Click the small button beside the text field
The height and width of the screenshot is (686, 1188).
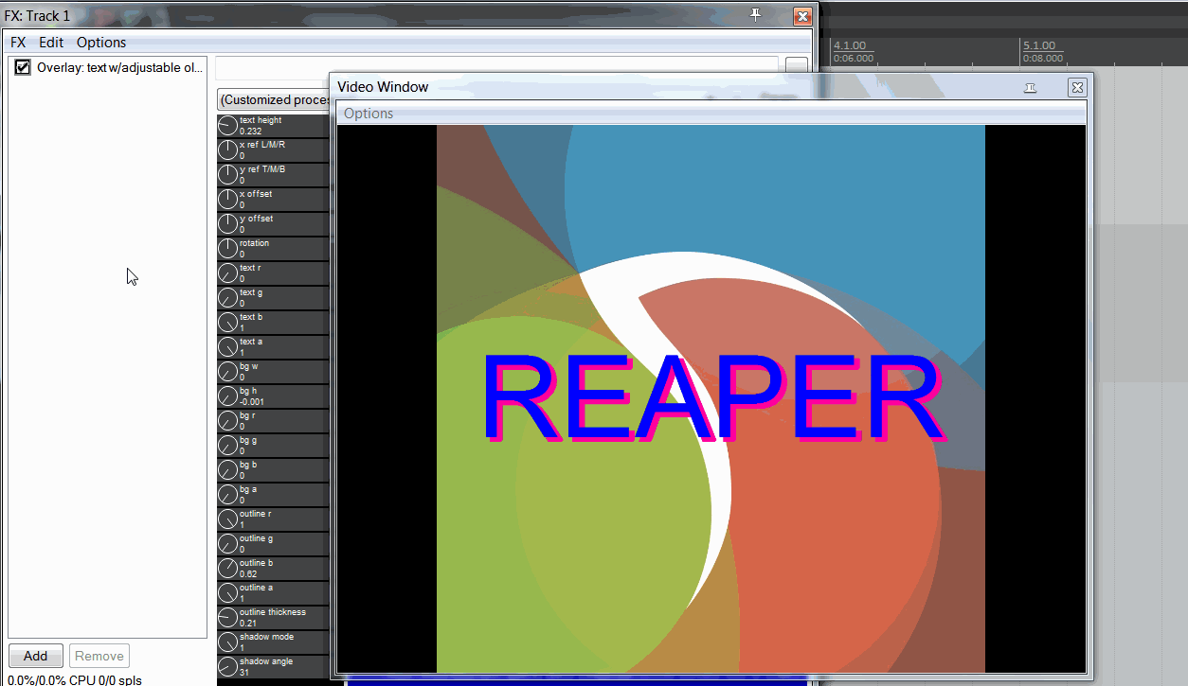click(797, 67)
